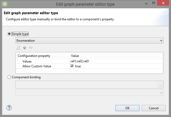Open the help question mark icon
Screen dimensions: 171x117
pos(9,108)
